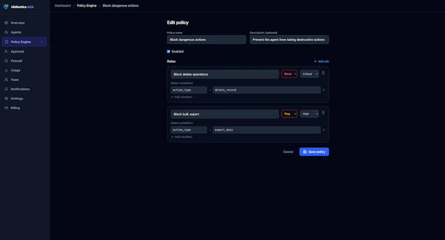Click Dashboard breadcrumb link
The width and height of the screenshot is (445, 240).
click(x=63, y=6)
